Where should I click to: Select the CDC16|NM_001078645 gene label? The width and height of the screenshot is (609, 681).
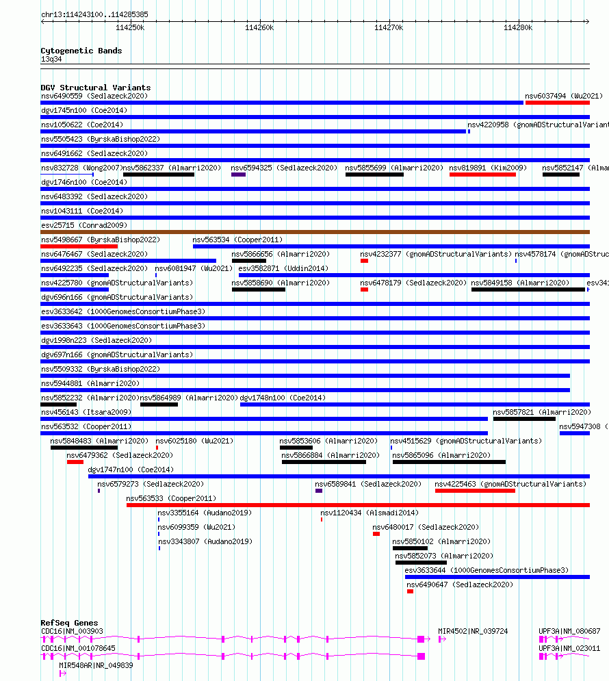click(78, 648)
